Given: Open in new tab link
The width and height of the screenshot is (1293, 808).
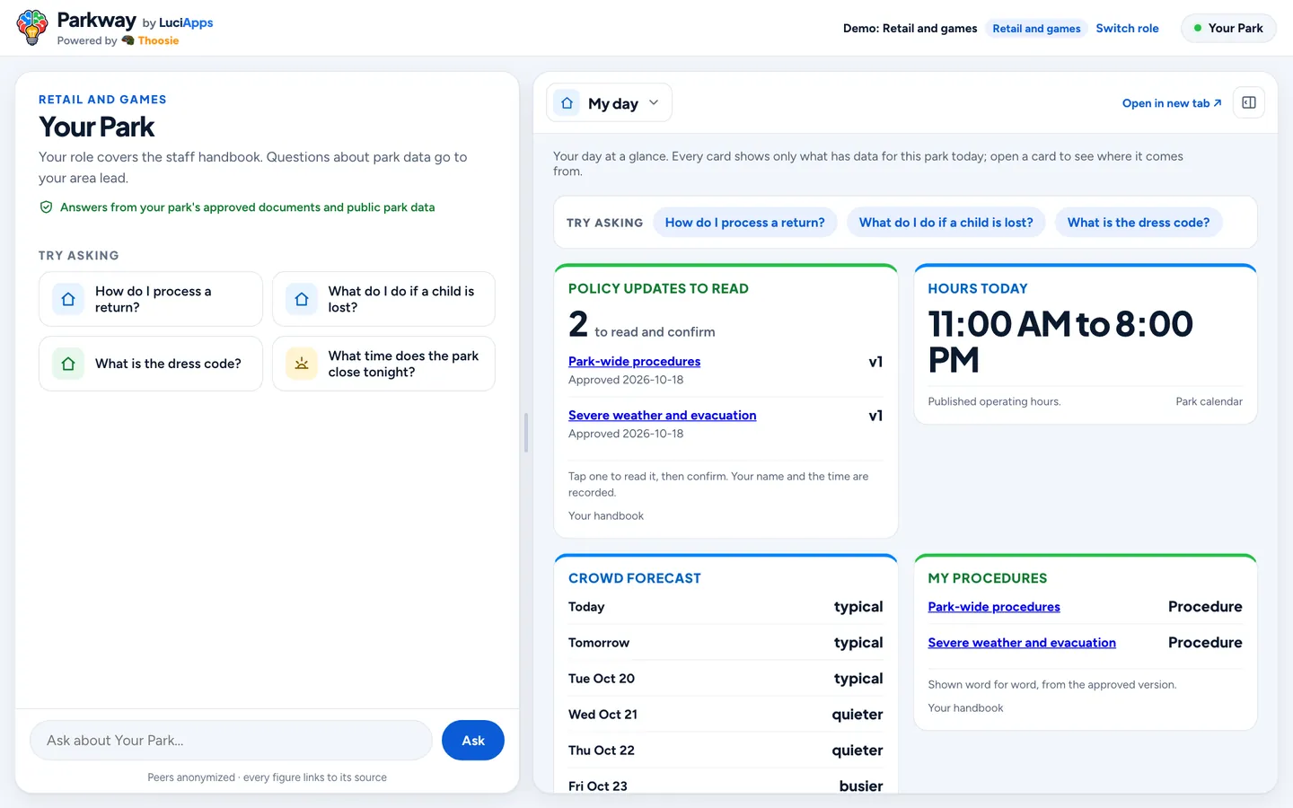Looking at the screenshot, I should coord(1172,103).
